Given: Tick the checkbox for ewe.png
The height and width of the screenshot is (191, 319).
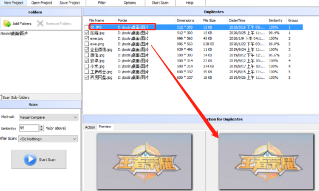Looking at the screenshot, I should [87, 44].
